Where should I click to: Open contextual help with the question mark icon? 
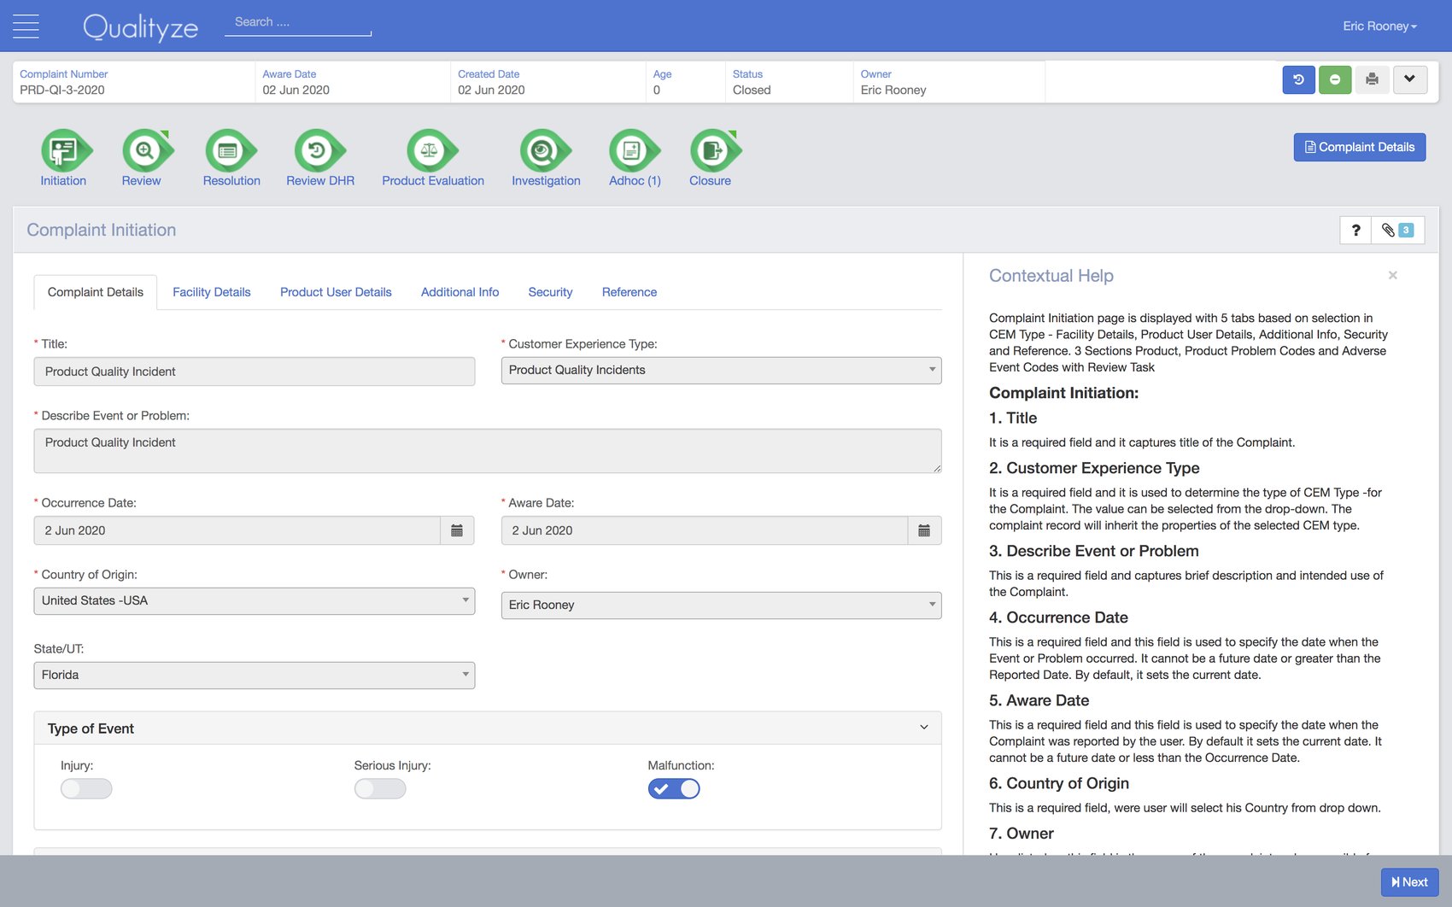[1355, 230]
